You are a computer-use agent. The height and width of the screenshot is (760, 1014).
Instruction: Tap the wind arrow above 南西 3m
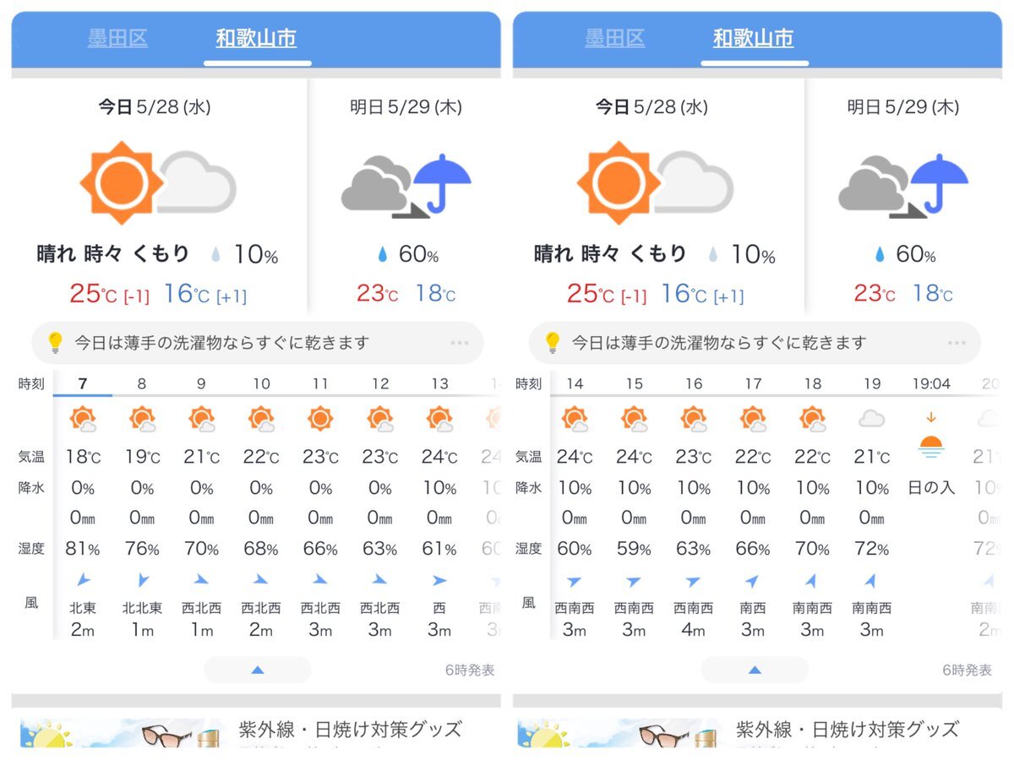tap(753, 580)
